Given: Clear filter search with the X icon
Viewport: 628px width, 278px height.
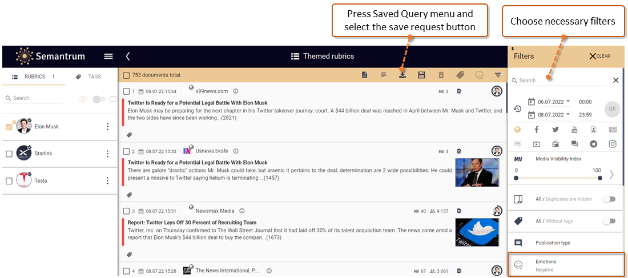Looking at the screenshot, I should [x=616, y=80].
